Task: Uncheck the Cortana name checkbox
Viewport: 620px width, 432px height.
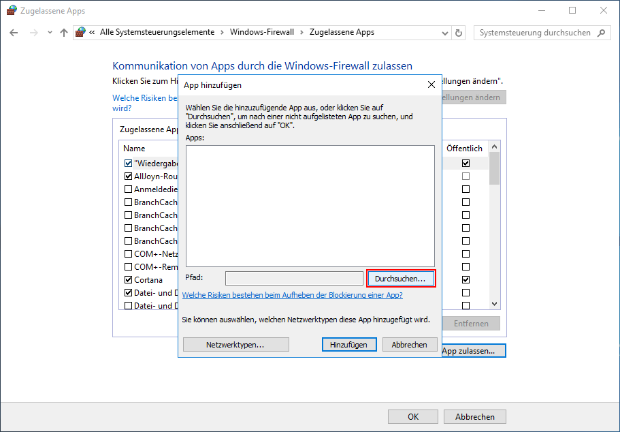Action: 128,280
